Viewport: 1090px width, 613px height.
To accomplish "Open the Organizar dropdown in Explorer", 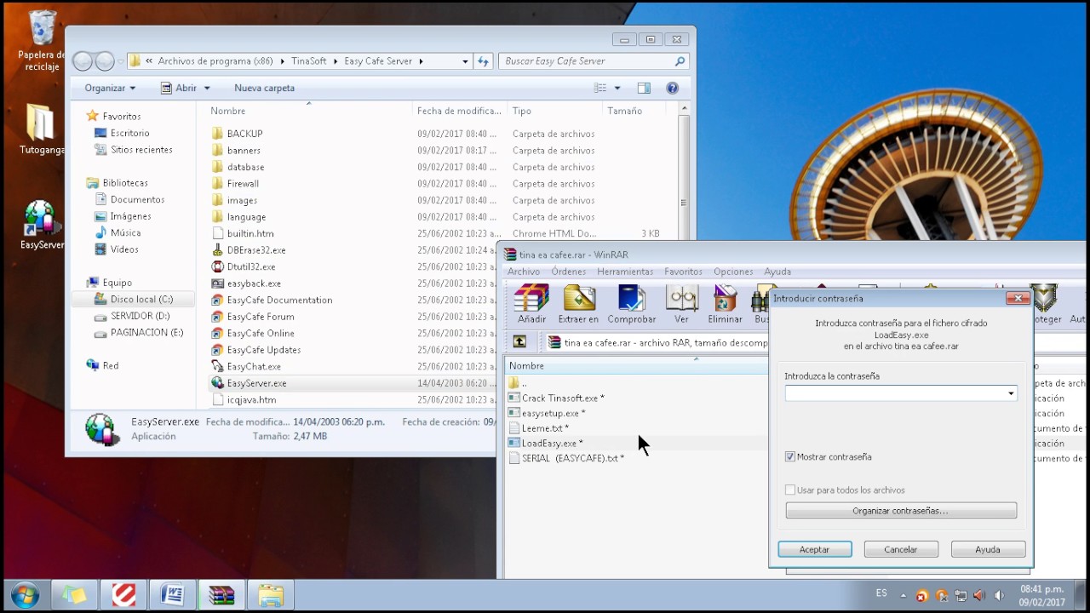I will point(110,88).
